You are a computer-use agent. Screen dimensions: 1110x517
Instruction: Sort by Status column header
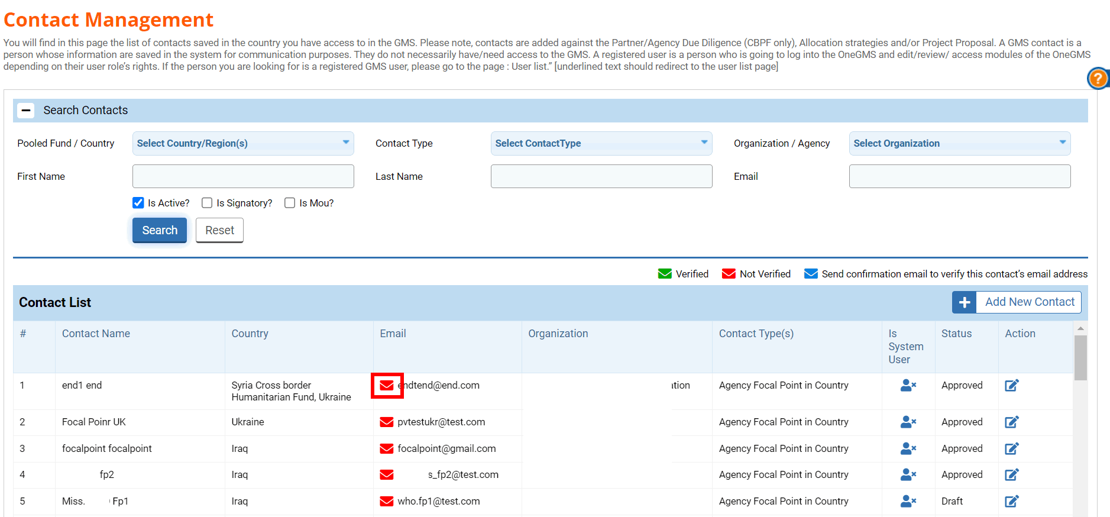point(956,334)
